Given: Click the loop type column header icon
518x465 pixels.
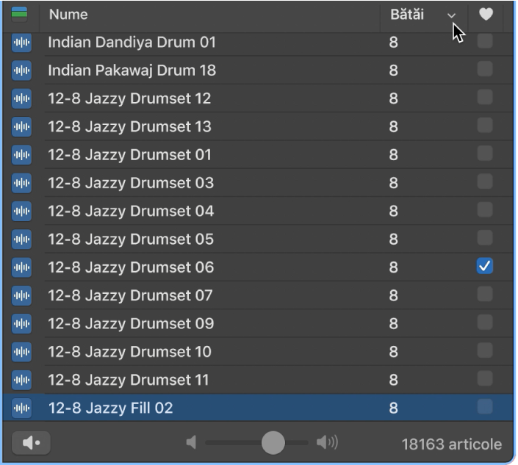Looking at the screenshot, I should tap(20, 14).
